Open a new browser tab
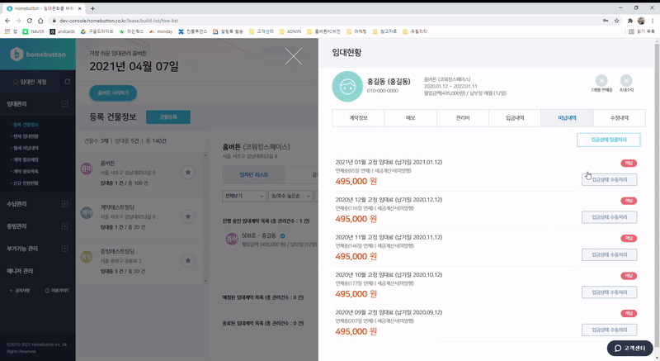The height and width of the screenshot is (361, 660). 92,8
